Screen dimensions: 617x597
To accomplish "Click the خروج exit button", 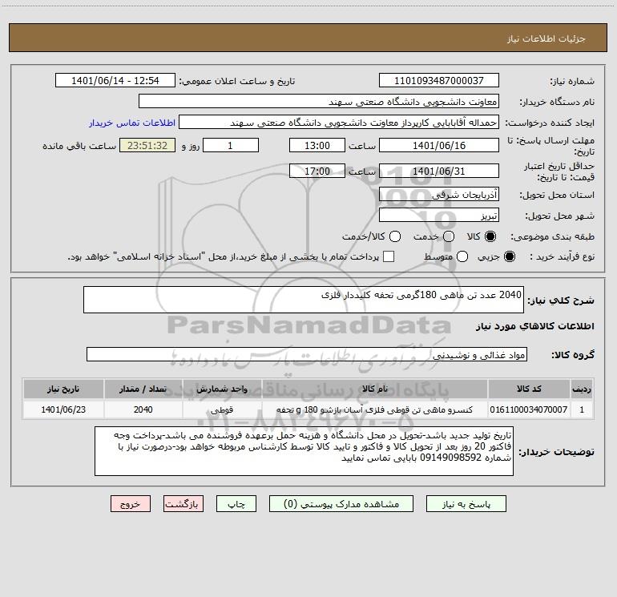I will pyautogui.click(x=131, y=504).
